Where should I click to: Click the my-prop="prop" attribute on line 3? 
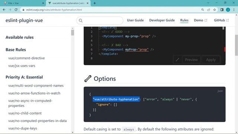coord(138,36)
